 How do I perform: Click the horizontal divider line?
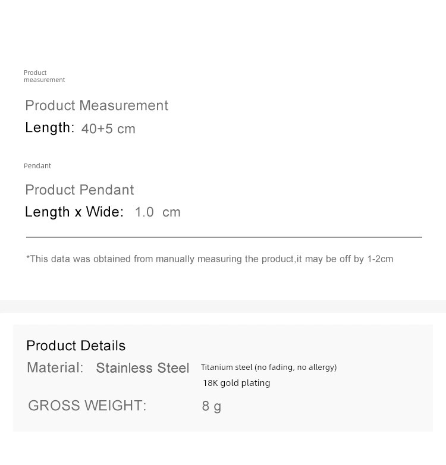click(x=224, y=237)
